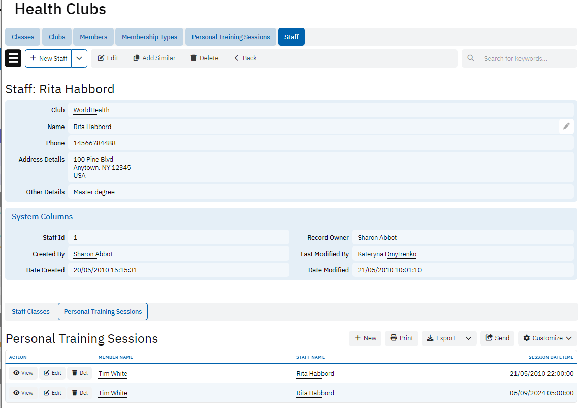Switch to the Members tab
Image resolution: width=580 pixels, height=408 pixels.
pyautogui.click(x=93, y=37)
